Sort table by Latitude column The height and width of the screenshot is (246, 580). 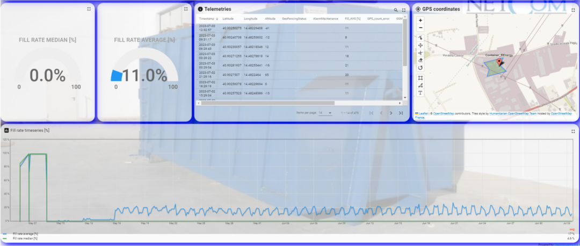[x=228, y=18]
